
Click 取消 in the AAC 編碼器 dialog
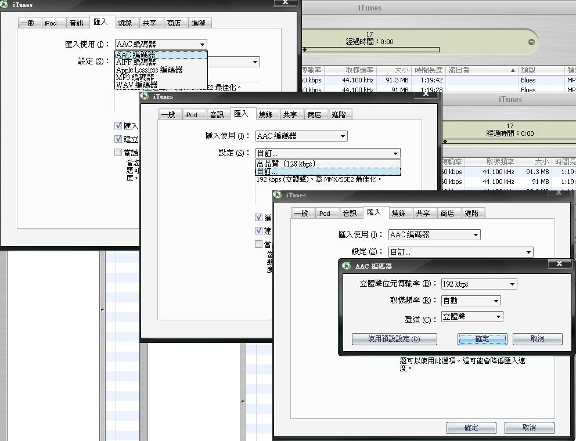coord(537,339)
